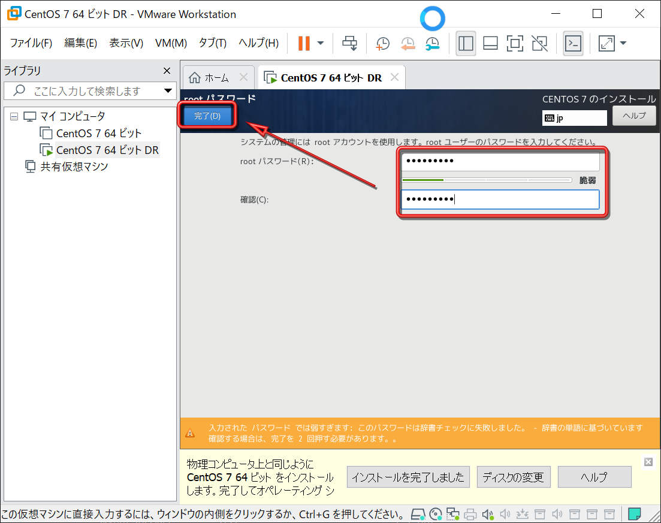Click the printer status icon

(x=470, y=514)
